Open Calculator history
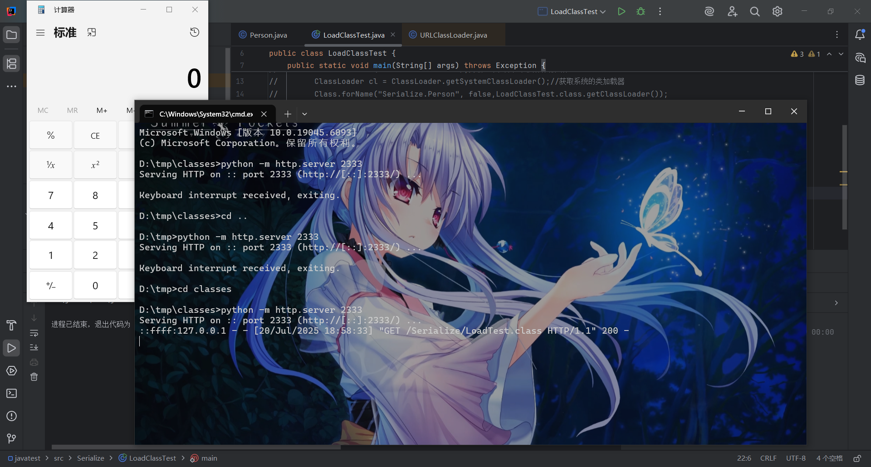This screenshot has height=467, width=871. coord(195,32)
